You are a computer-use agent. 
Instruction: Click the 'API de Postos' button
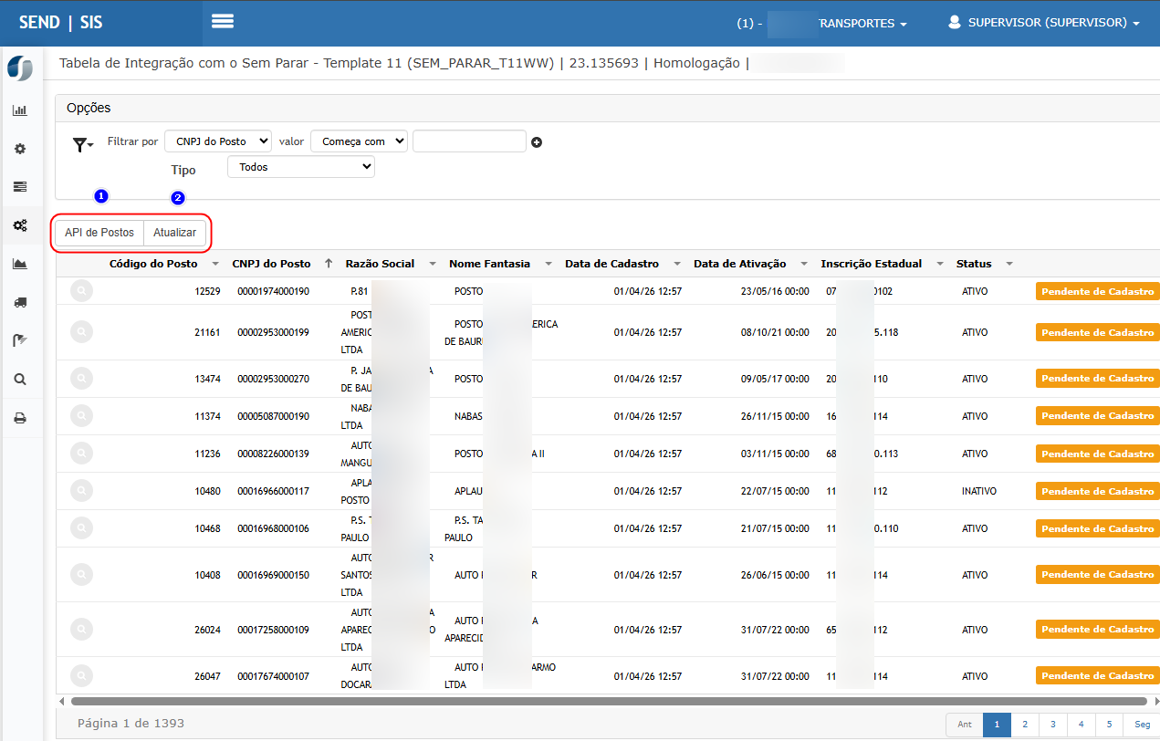point(99,233)
